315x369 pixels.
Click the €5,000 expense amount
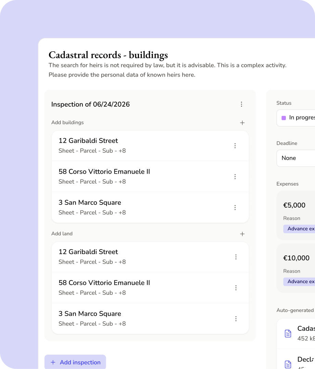point(294,205)
